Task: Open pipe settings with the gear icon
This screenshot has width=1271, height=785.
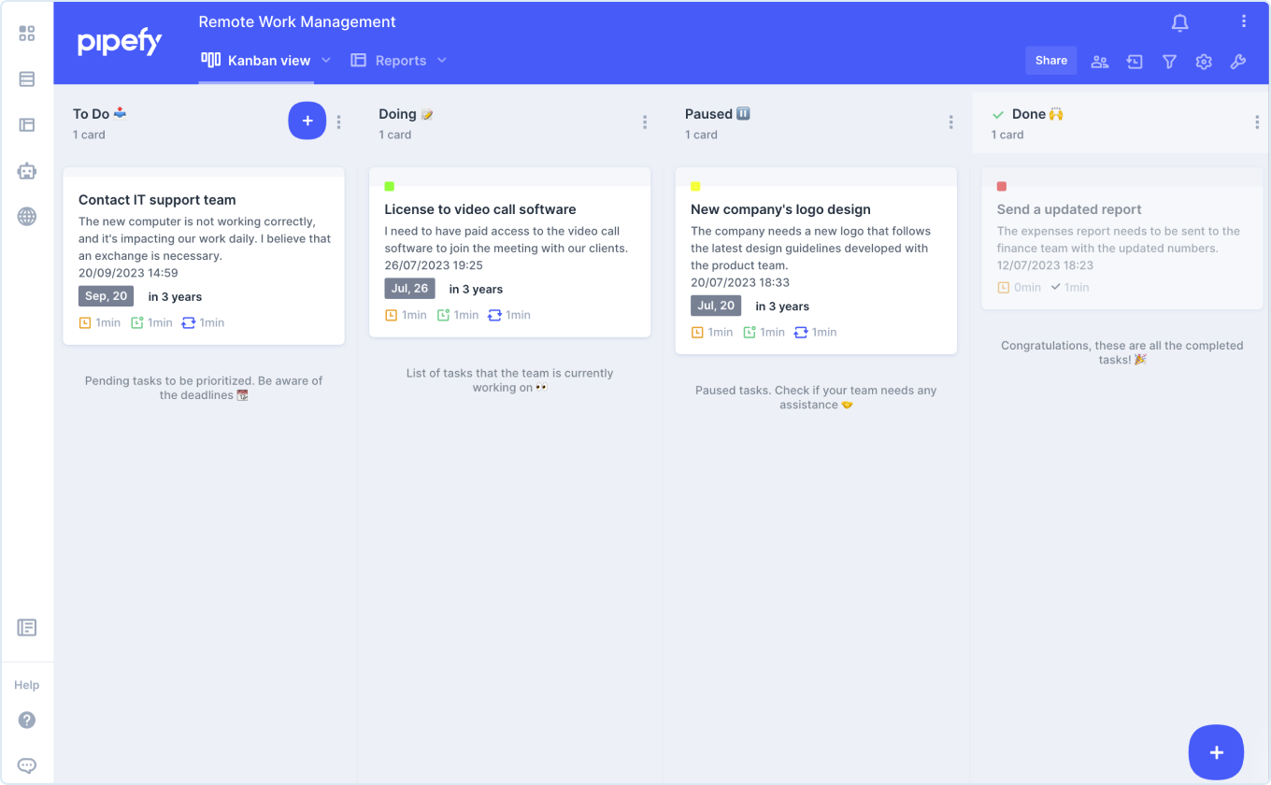Action: 1204,61
